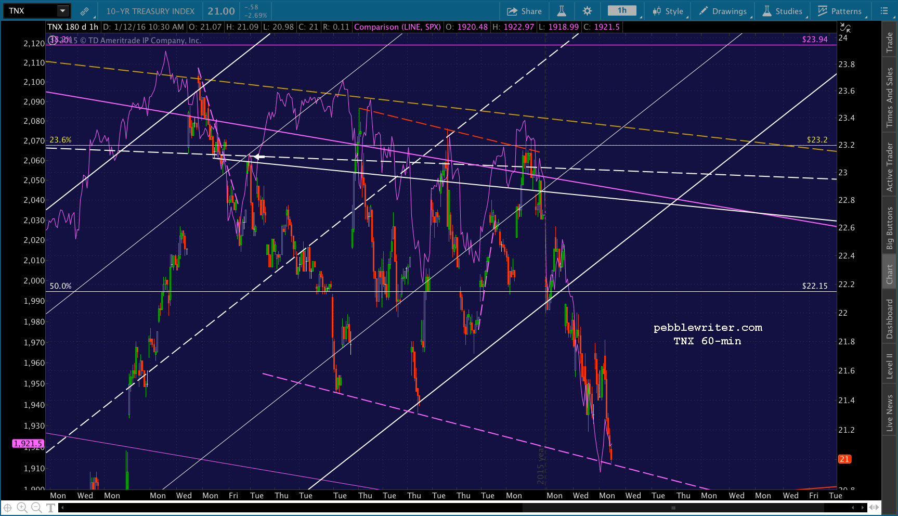This screenshot has width=898, height=516.
Task: Toggle the Level II sidebar panel
Action: (890, 366)
